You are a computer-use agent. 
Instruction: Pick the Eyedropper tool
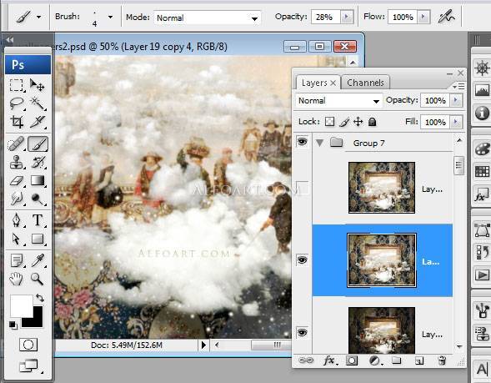[38, 260]
